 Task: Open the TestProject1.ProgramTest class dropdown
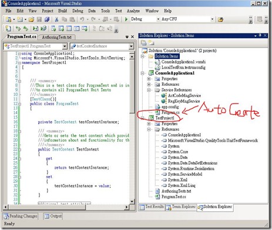coord(65,46)
